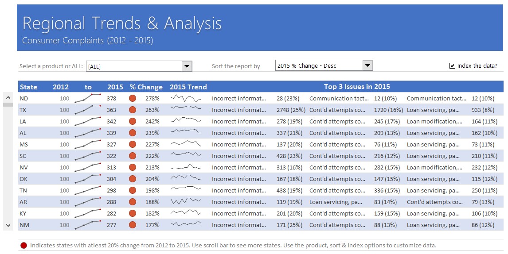Click the 2015 trend sparkline for NM
Viewport: 508px width, 254px height.
[186, 225]
